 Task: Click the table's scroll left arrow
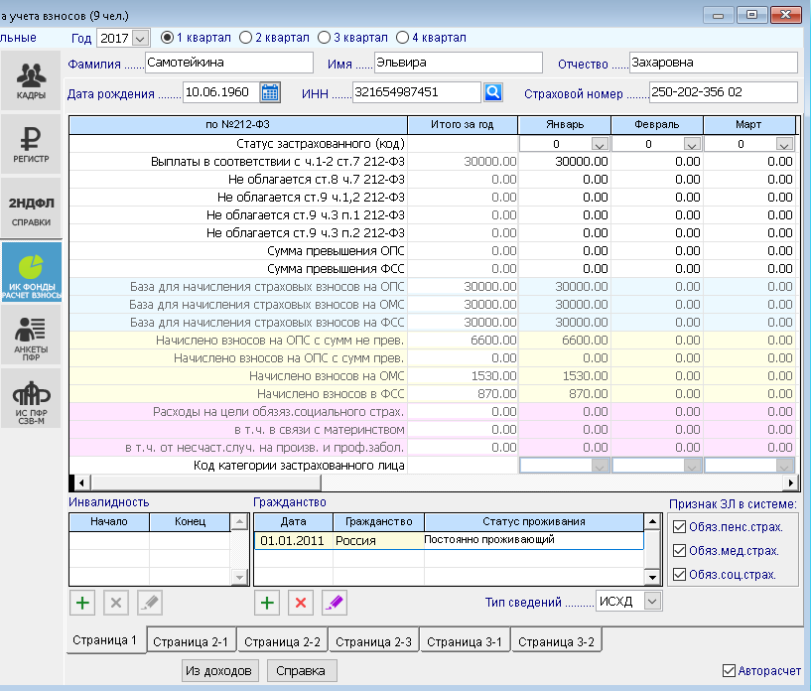81,484
